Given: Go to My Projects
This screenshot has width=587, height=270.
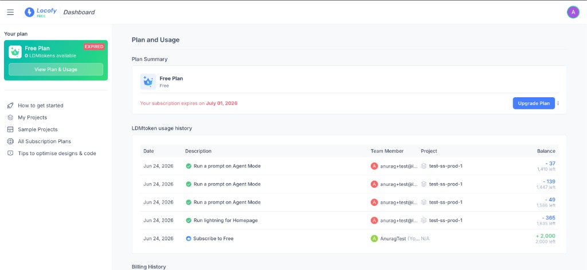Looking at the screenshot, I should [33, 117].
